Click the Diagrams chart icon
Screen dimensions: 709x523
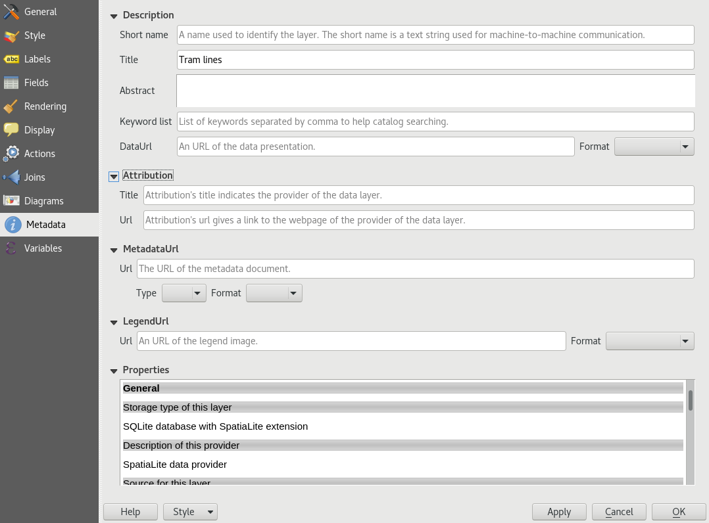11,200
